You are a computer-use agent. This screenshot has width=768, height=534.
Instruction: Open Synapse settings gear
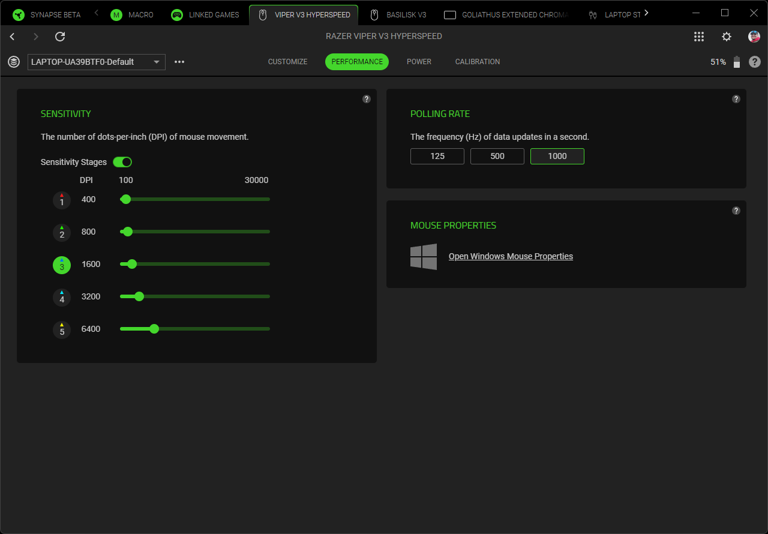[x=727, y=37]
